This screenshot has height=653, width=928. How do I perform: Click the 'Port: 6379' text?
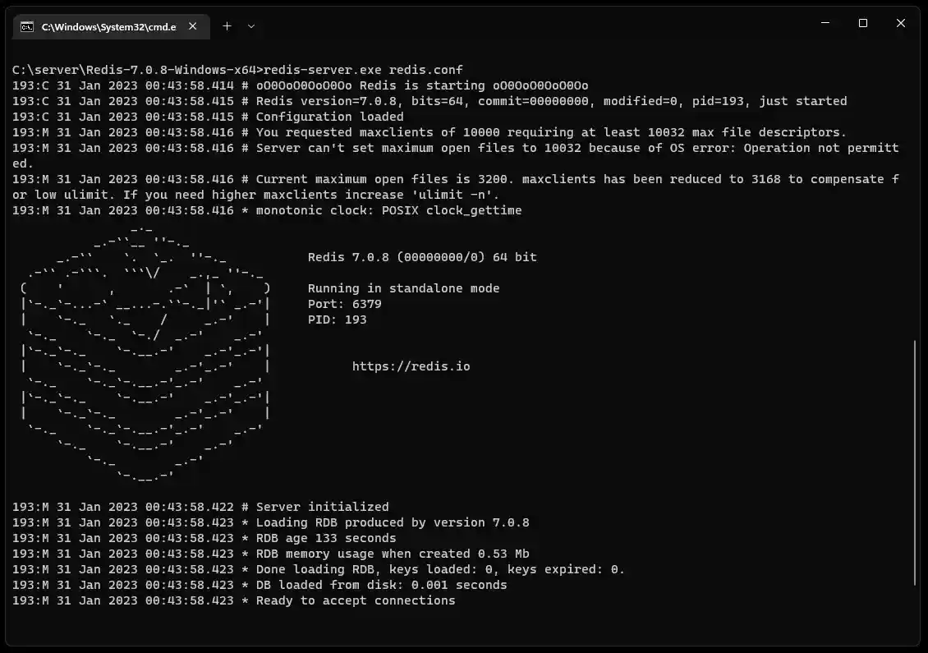344,304
